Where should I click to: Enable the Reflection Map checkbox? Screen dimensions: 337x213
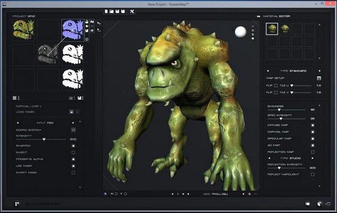(313, 152)
